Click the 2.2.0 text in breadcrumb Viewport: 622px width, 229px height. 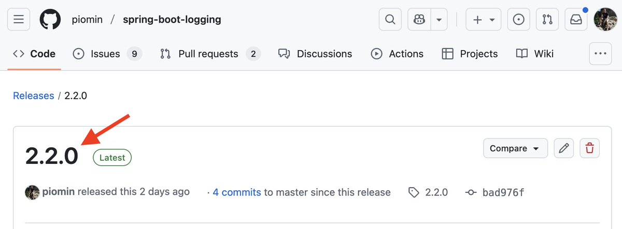click(76, 96)
